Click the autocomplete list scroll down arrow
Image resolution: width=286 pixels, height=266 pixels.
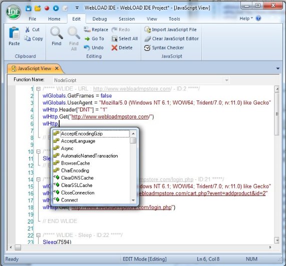tap(133, 200)
